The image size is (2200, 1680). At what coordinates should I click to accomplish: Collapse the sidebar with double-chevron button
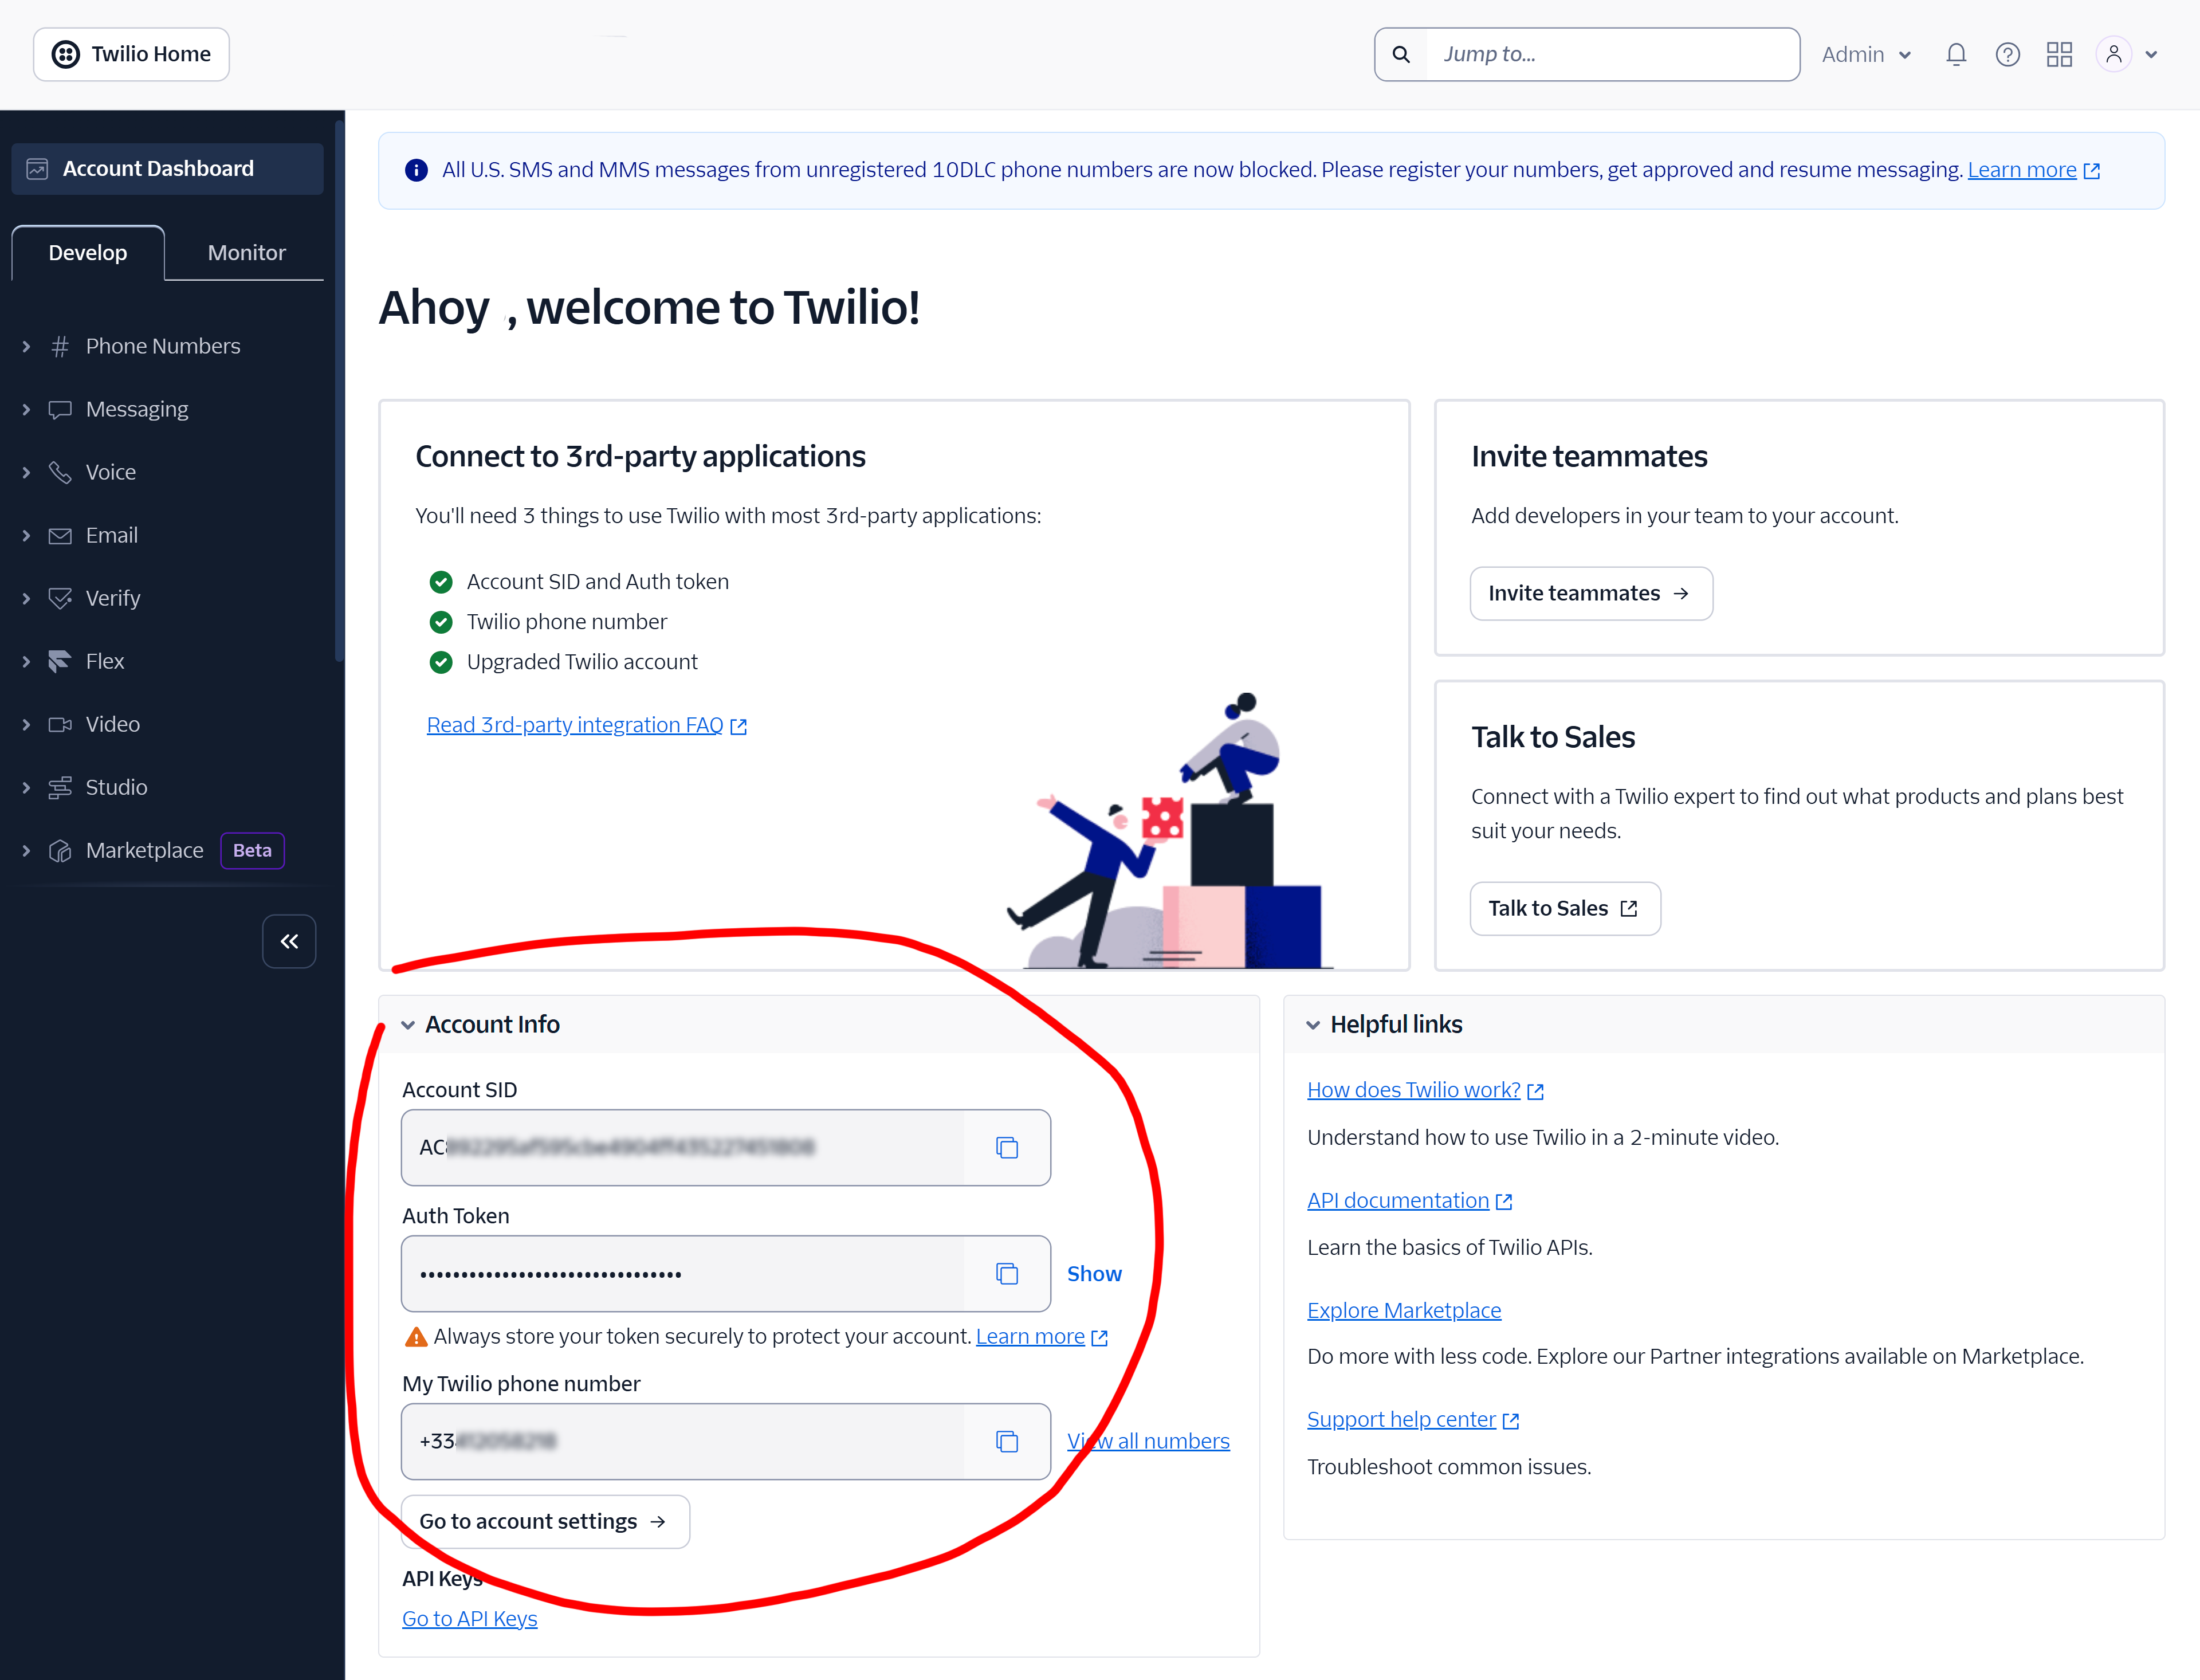point(289,941)
